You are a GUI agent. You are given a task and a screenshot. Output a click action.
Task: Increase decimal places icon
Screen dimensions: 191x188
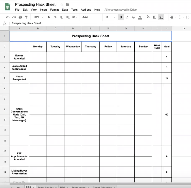point(67,17)
